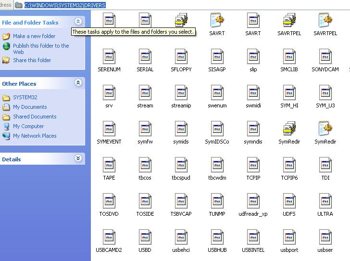Expand the Details panel
350x261 pixels.
click(78, 158)
